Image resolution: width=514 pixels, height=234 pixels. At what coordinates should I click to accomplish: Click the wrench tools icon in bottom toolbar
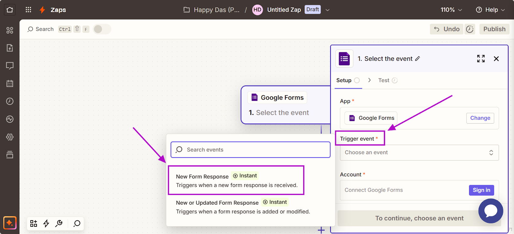[59, 223]
